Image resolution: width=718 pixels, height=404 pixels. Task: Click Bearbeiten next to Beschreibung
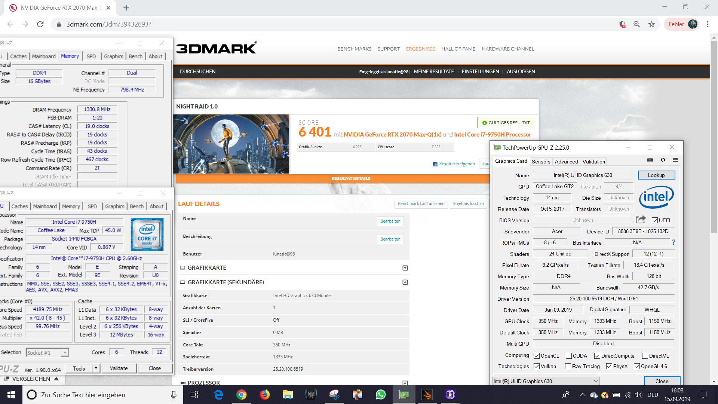[x=390, y=239]
